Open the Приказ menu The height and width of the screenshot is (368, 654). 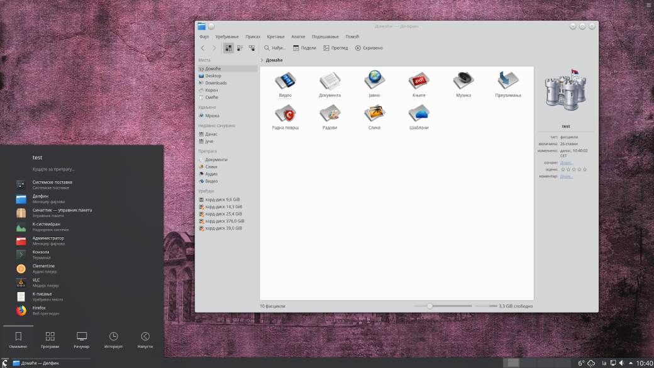click(253, 36)
